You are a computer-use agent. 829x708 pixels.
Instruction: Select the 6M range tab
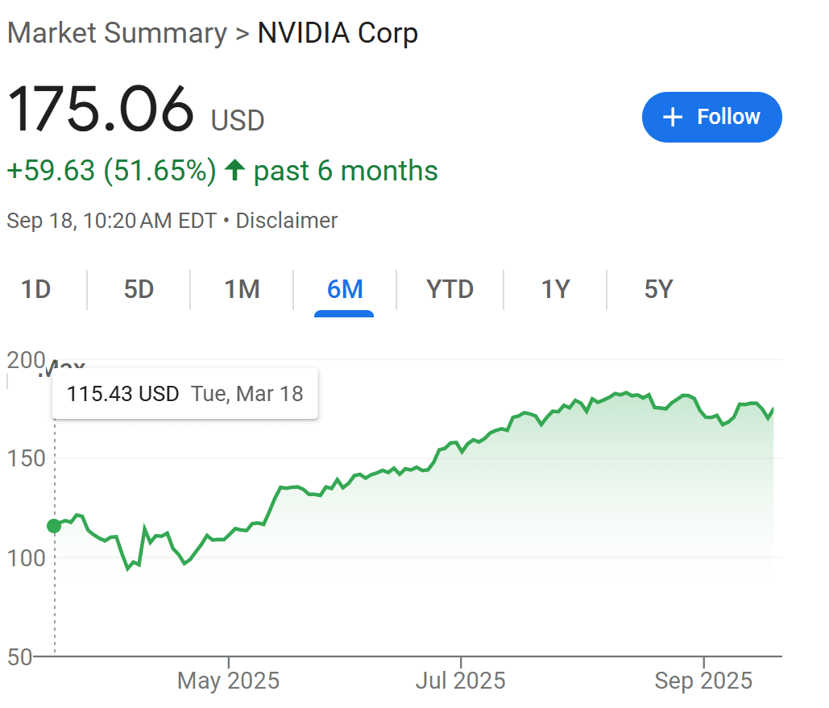coord(345,289)
